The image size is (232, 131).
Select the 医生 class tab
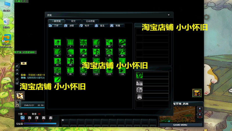pos(101,26)
